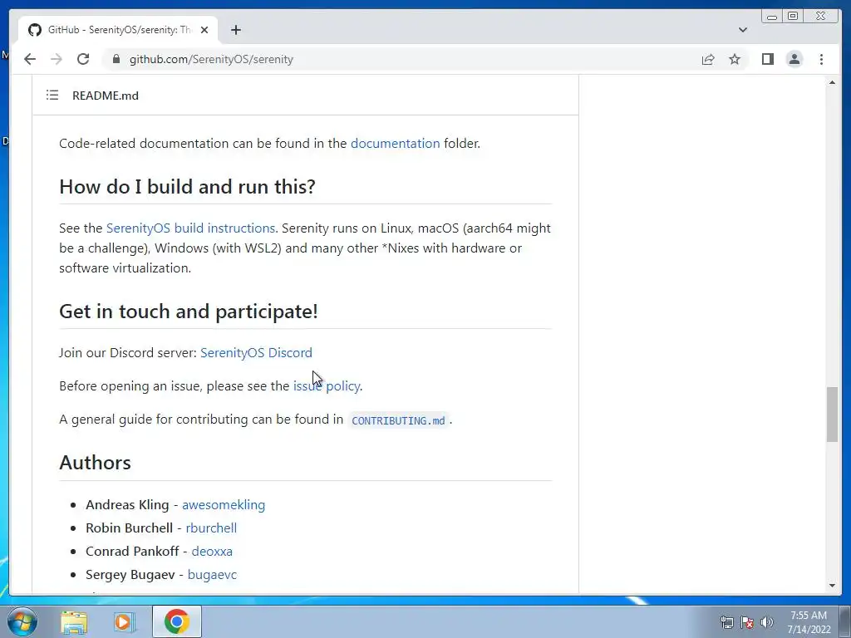Open a new tab with the plus button
The height and width of the screenshot is (638, 851).
[235, 30]
